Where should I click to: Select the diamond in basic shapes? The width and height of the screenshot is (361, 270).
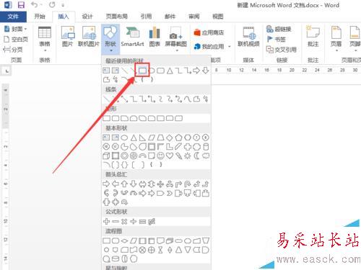tap(170, 138)
